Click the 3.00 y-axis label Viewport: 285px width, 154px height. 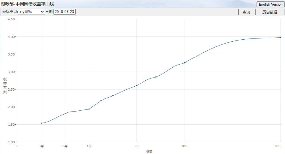pyautogui.click(x=11, y=72)
